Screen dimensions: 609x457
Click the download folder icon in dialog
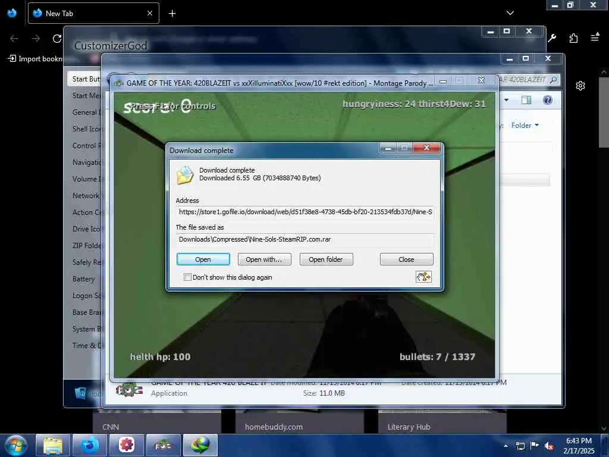click(185, 175)
